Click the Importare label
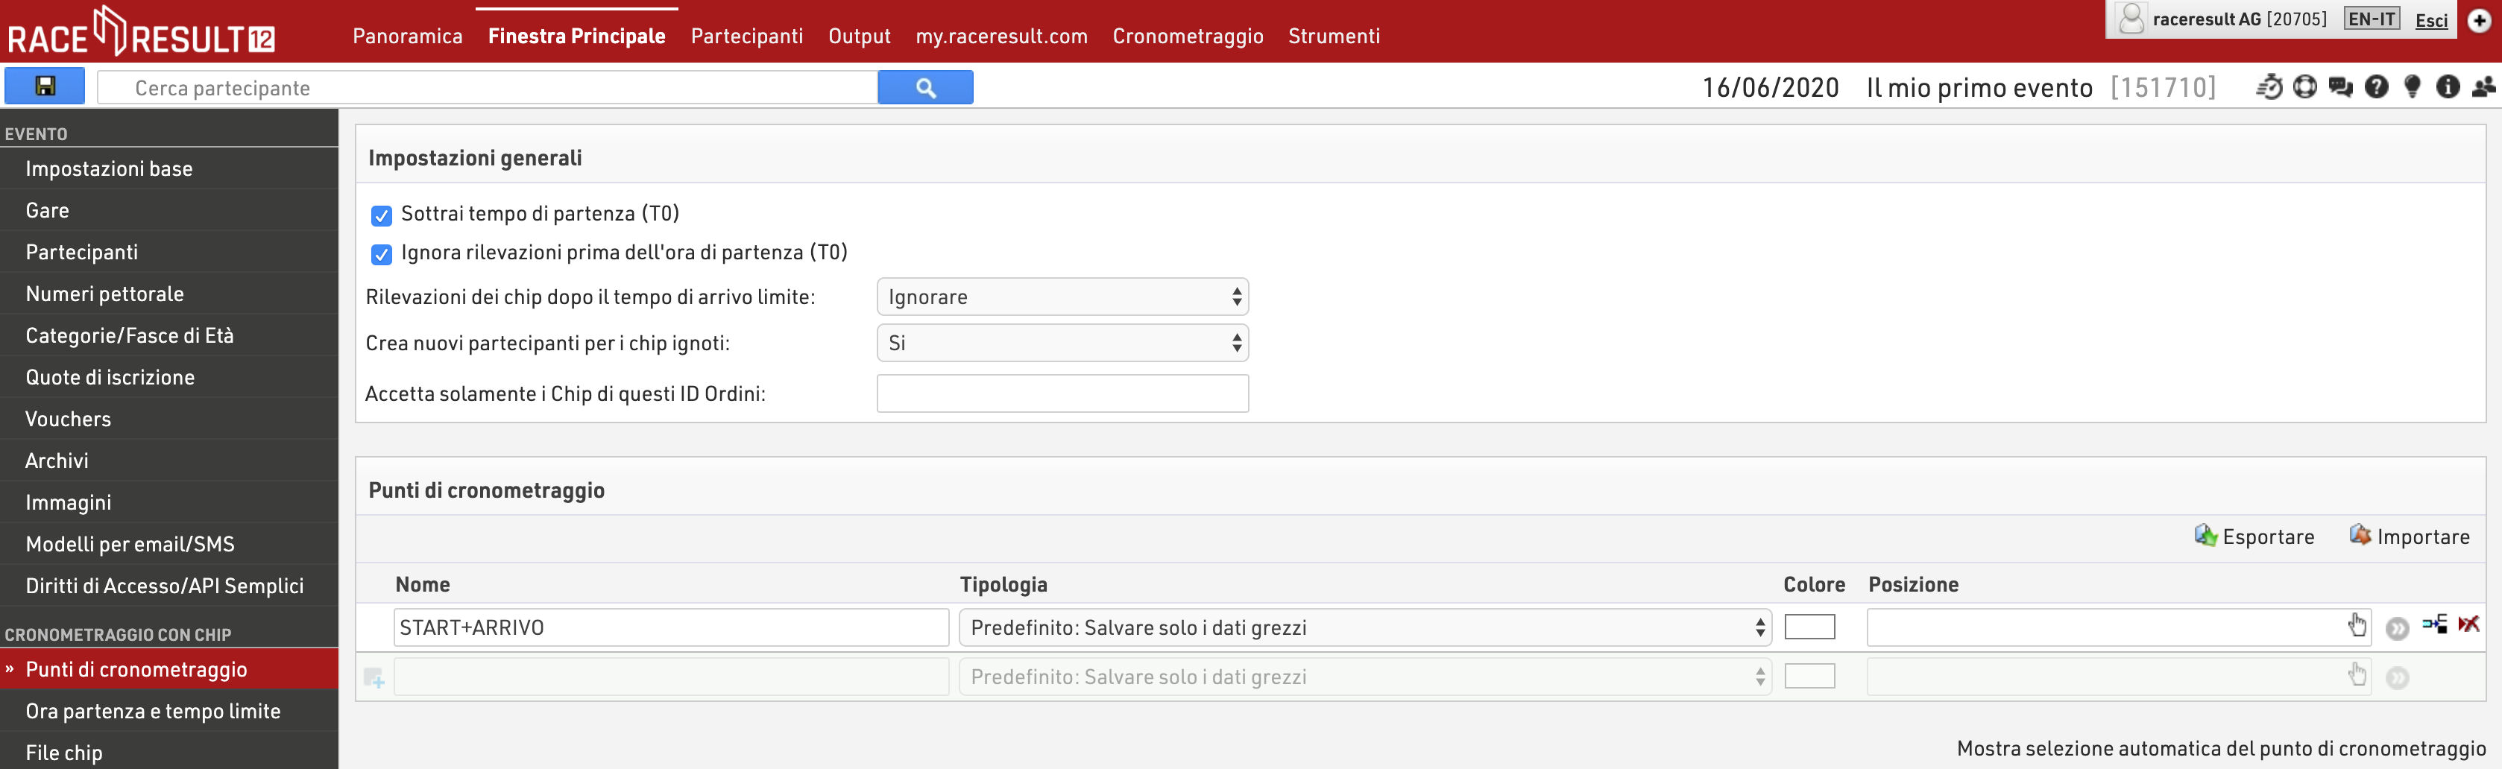This screenshot has width=2502, height=769. click(x=2423, y=537)
